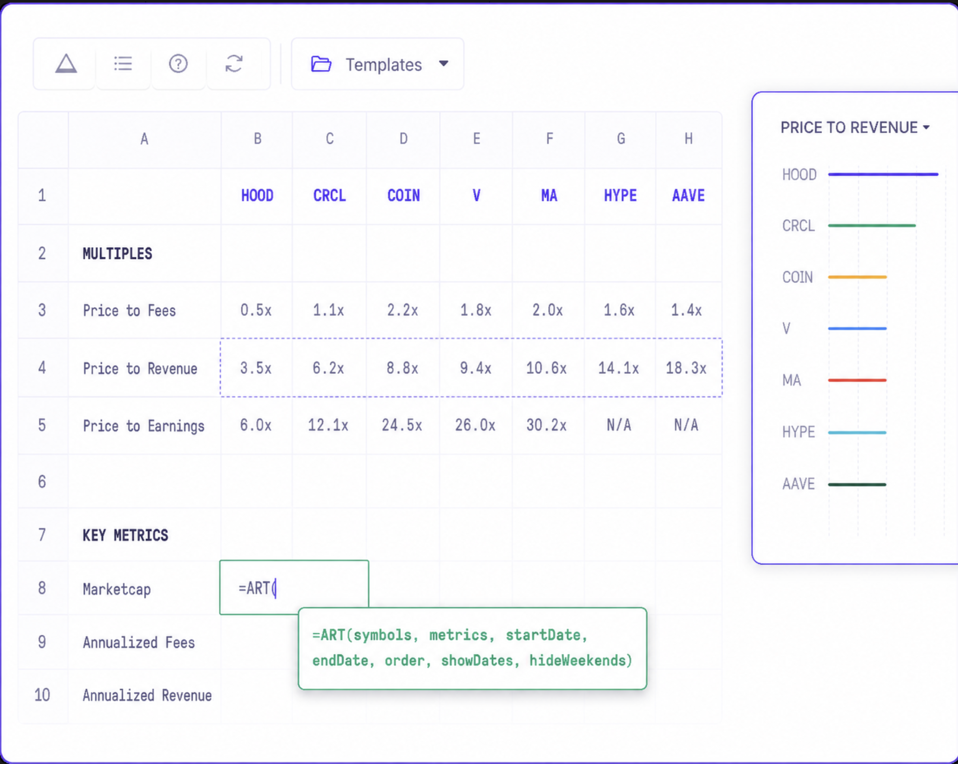Viewport: 958px width, 764px height.
Task: Select the Annualized Fees label cell
Action: tap(145, 643)
